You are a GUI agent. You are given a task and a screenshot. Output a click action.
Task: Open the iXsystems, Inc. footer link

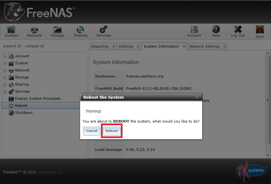[x=51, y=172]
